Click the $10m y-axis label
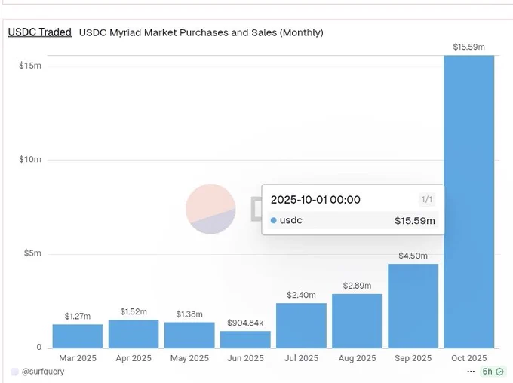513x383 pixels. tap(30, 160)
